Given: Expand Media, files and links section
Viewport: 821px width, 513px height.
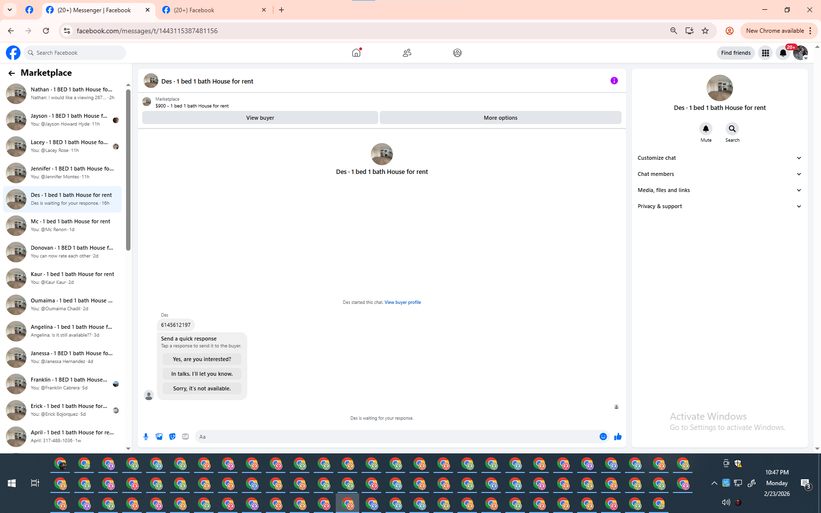Looking at the screenshot, I should tap(719, 190).
